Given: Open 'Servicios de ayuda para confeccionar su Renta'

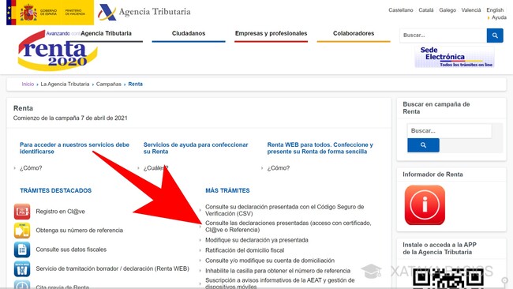Looking at the screenshot, I should [x=196, y=148].
